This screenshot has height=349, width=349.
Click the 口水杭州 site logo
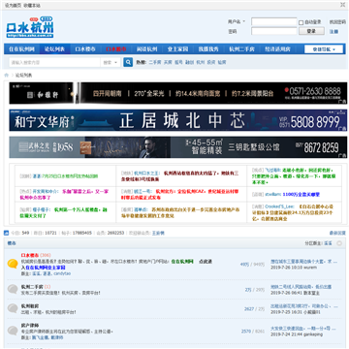30,27
